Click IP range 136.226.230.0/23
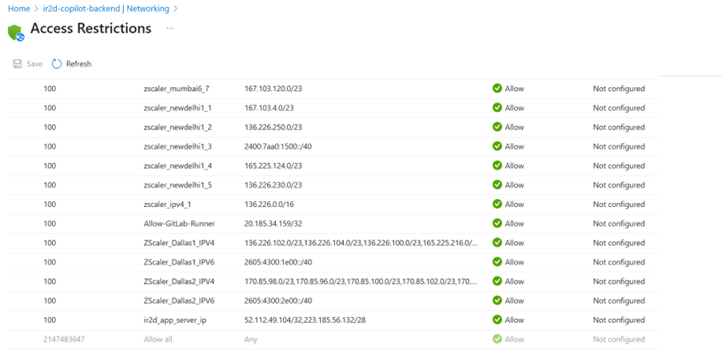 273,185
